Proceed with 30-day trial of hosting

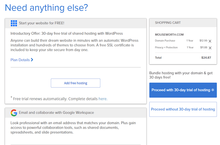pos(183,90)
